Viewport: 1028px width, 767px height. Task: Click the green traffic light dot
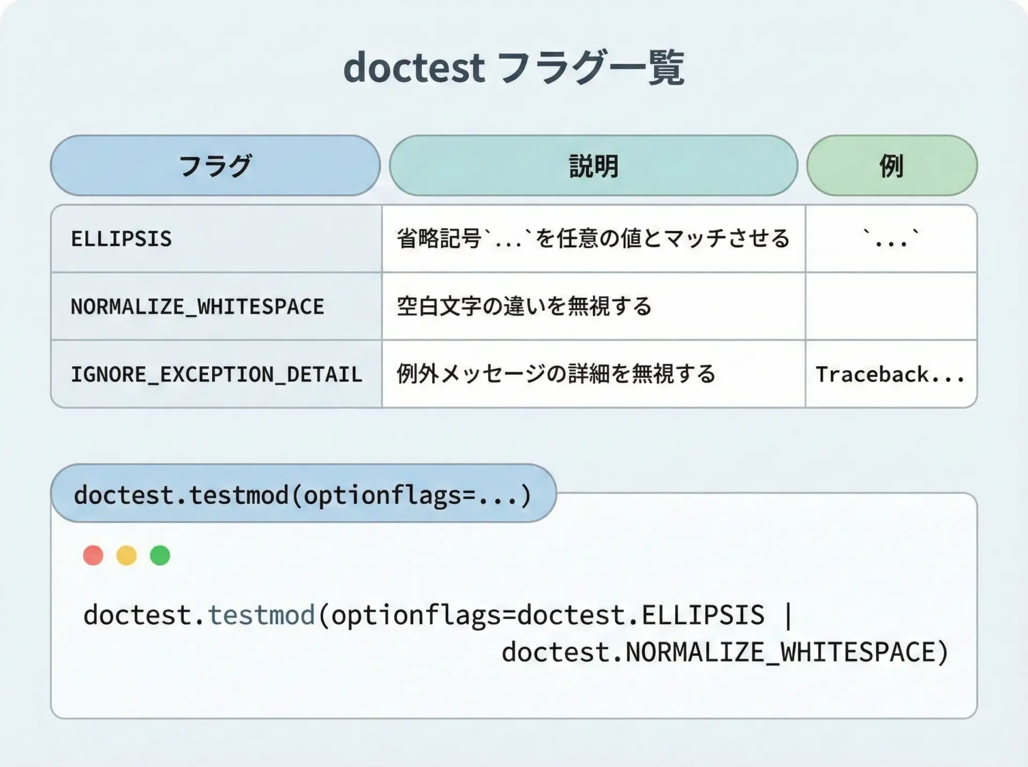160,555
